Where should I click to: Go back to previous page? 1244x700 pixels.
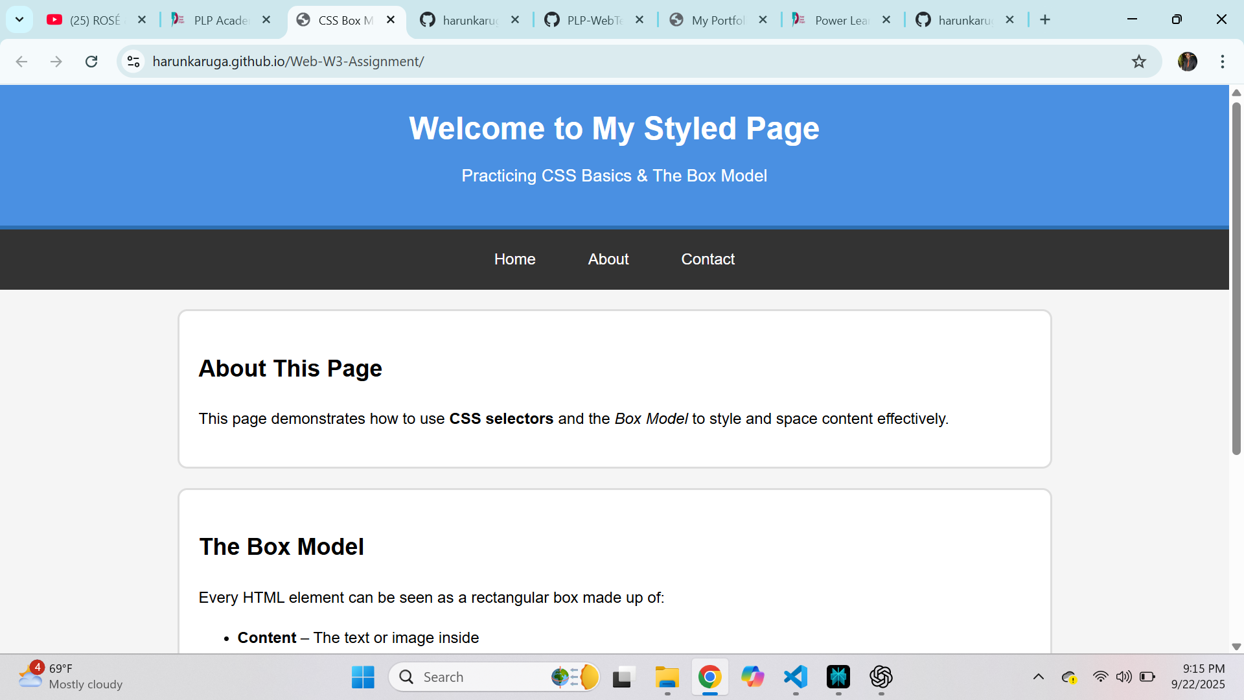tap(21, 62)
